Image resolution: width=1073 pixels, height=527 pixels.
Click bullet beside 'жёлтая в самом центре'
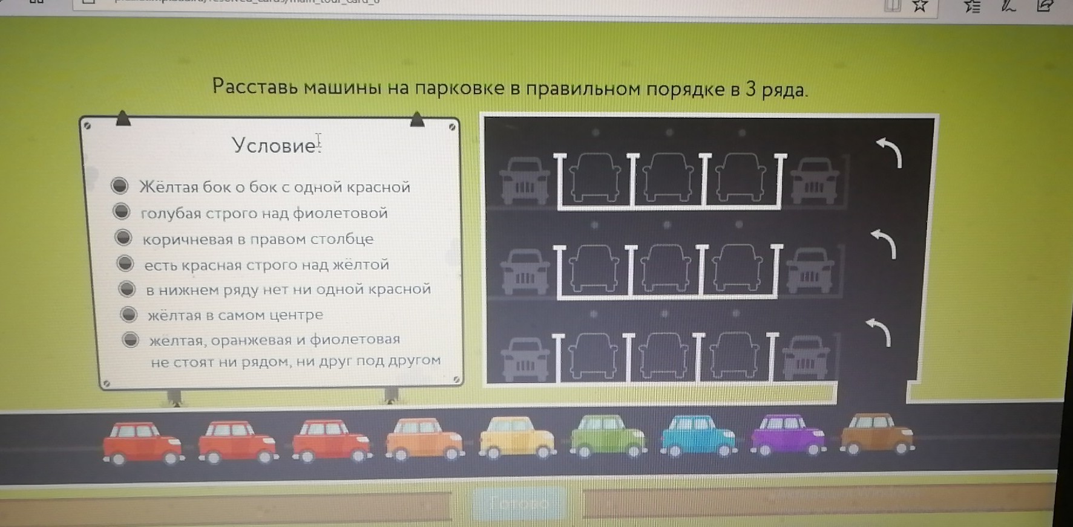click(x=129, y=314)
